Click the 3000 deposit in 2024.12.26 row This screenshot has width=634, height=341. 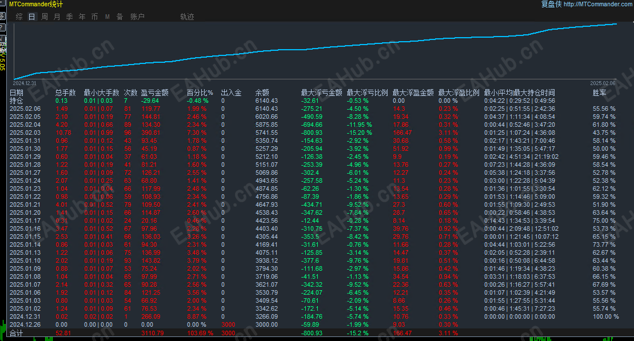[x=229, y=324]
